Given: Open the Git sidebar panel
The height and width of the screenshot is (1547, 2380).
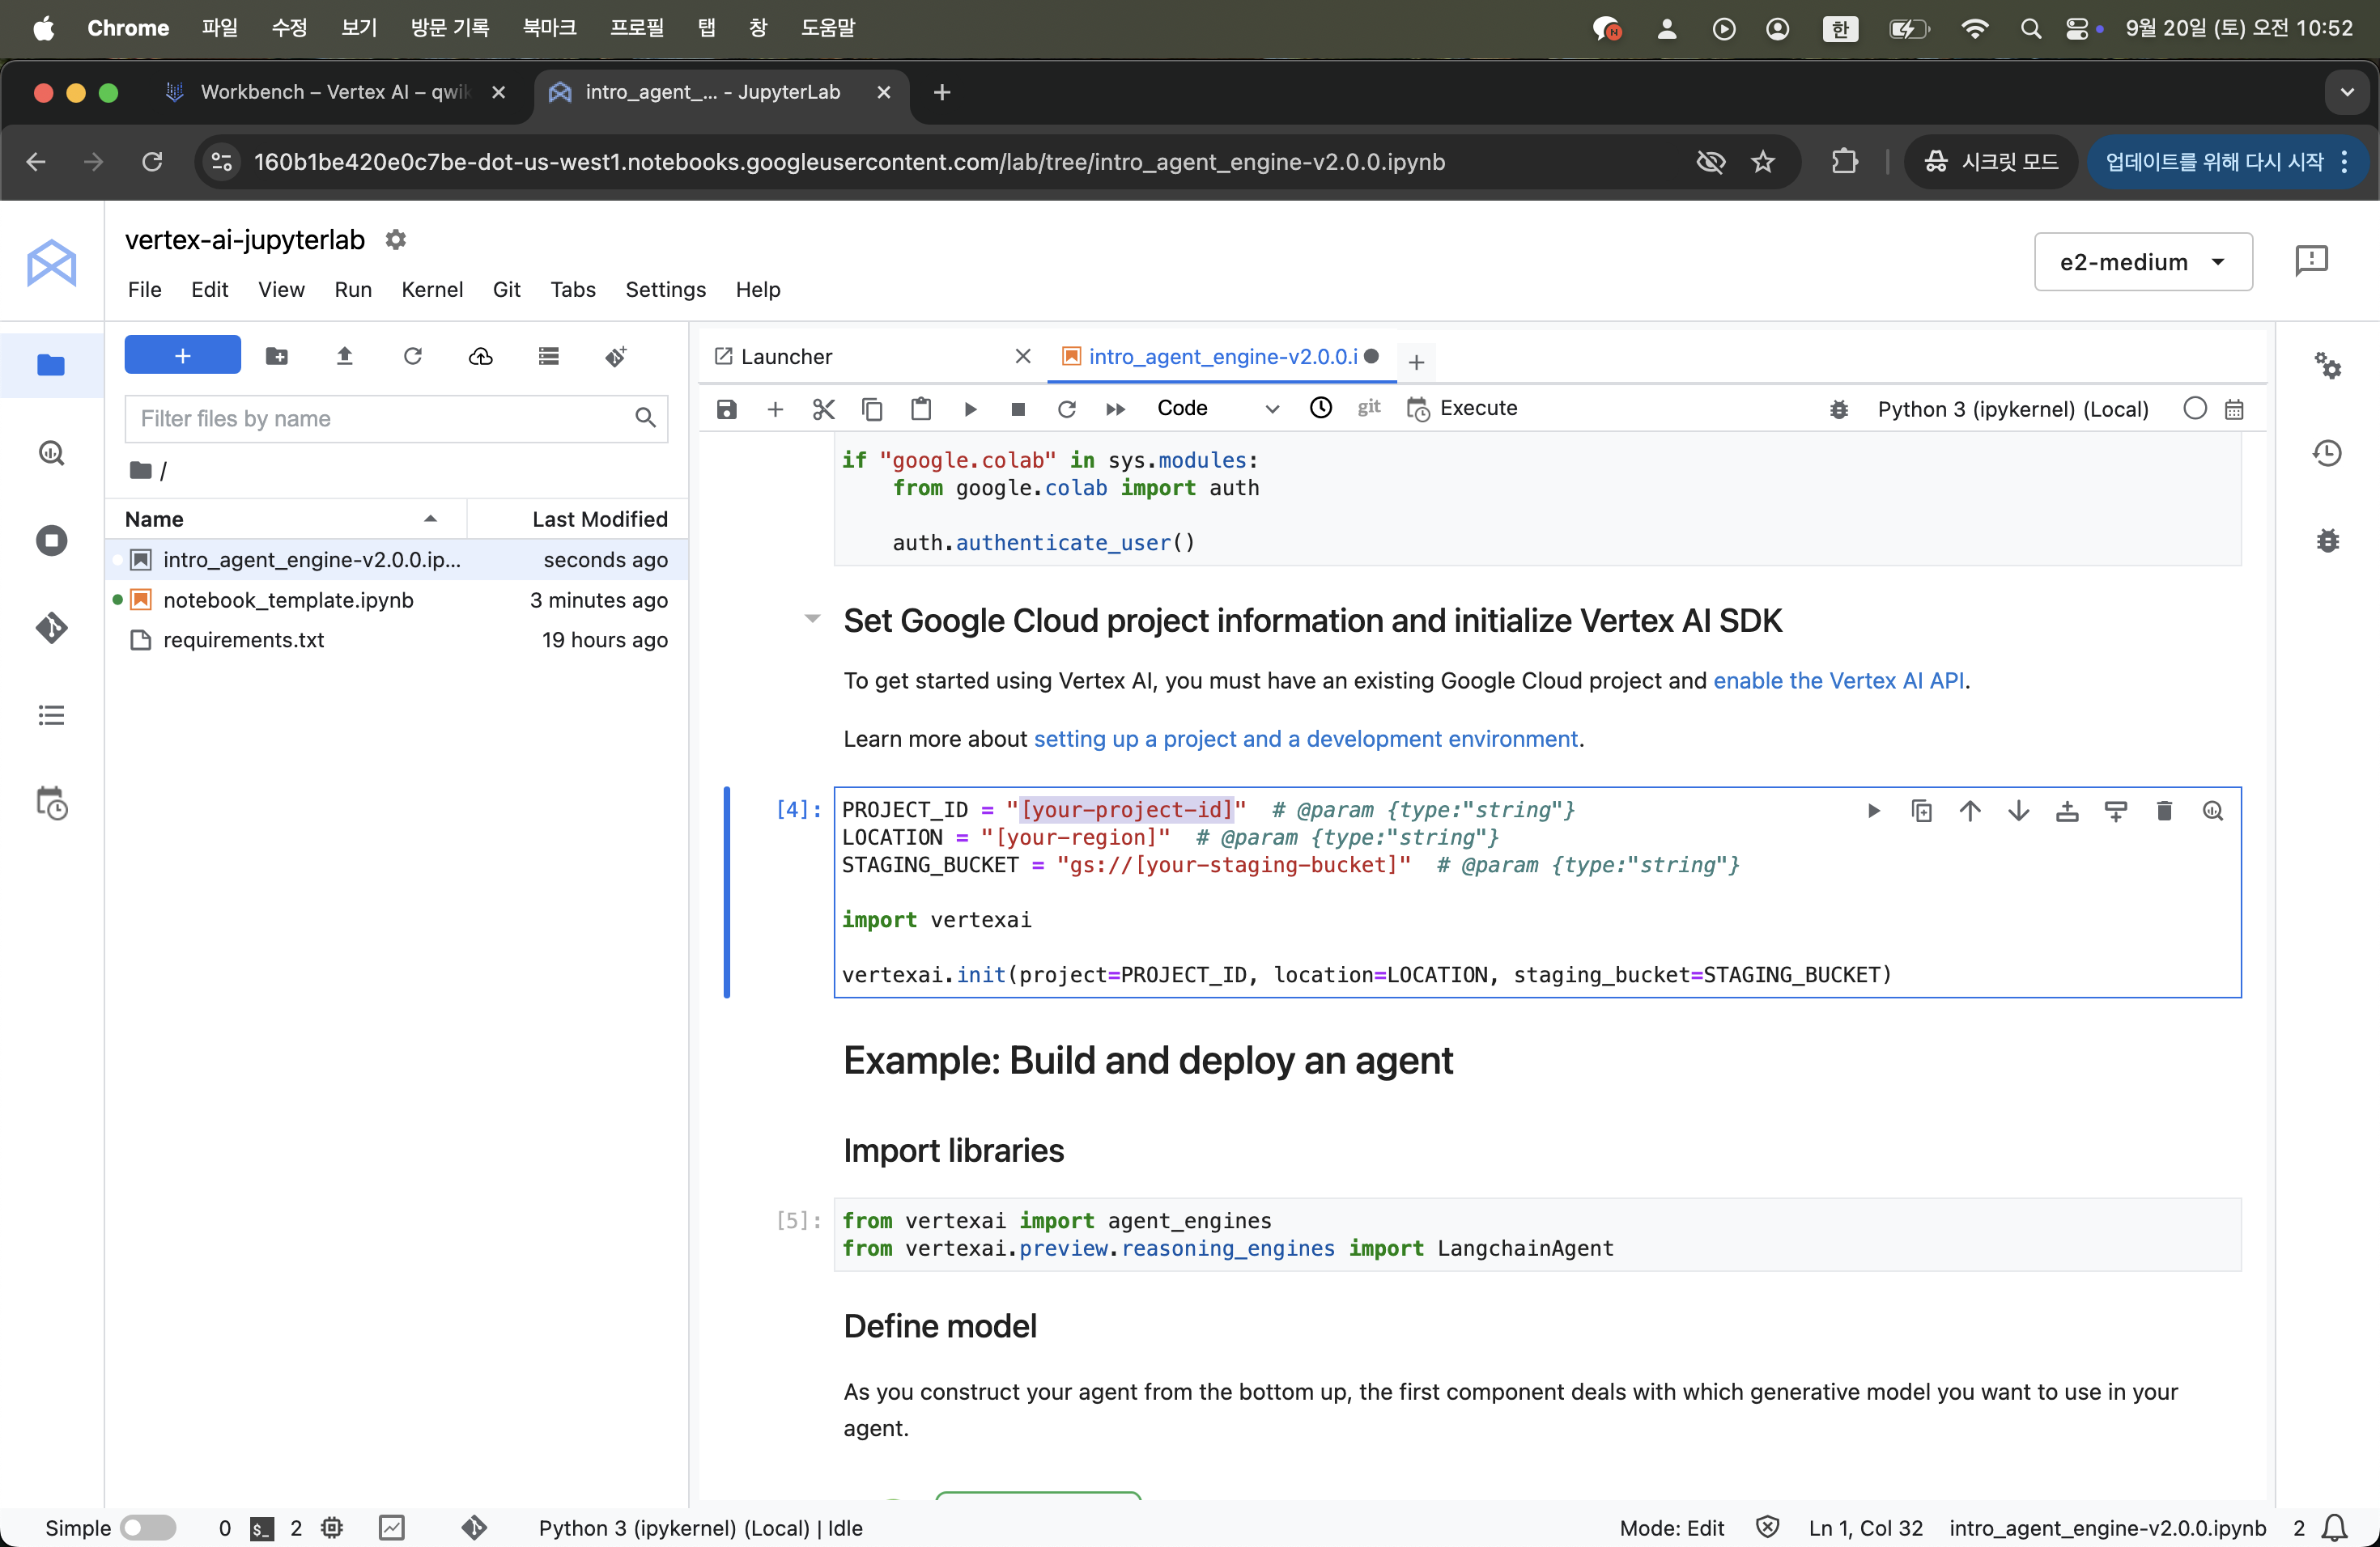Looking at the screenshot, I should pyautogui.click(x=51, y=628).
